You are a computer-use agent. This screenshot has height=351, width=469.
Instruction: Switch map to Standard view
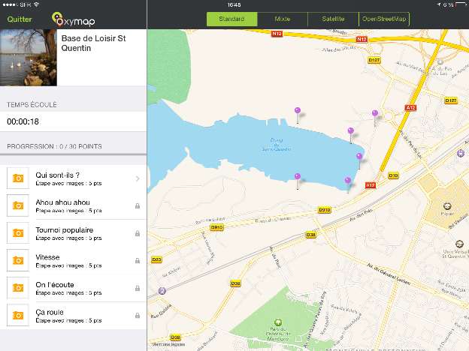click(231, 19)
